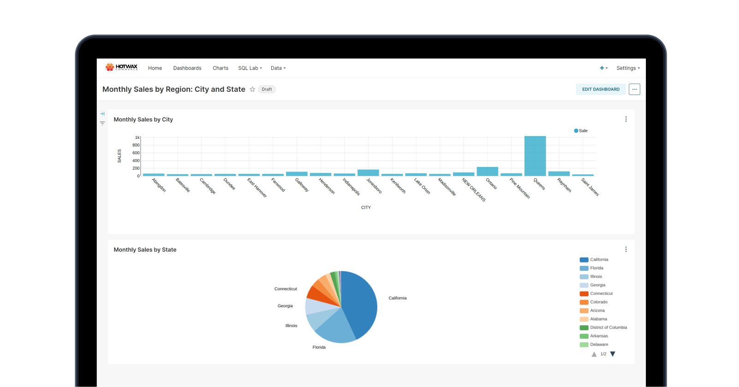The height and width of the screenshot is (387, 739).
Task: Click the Jonesboro bar in the chart
Action: (x=368, y=173)
